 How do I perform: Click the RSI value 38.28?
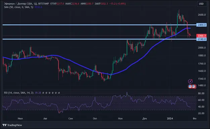38,93
